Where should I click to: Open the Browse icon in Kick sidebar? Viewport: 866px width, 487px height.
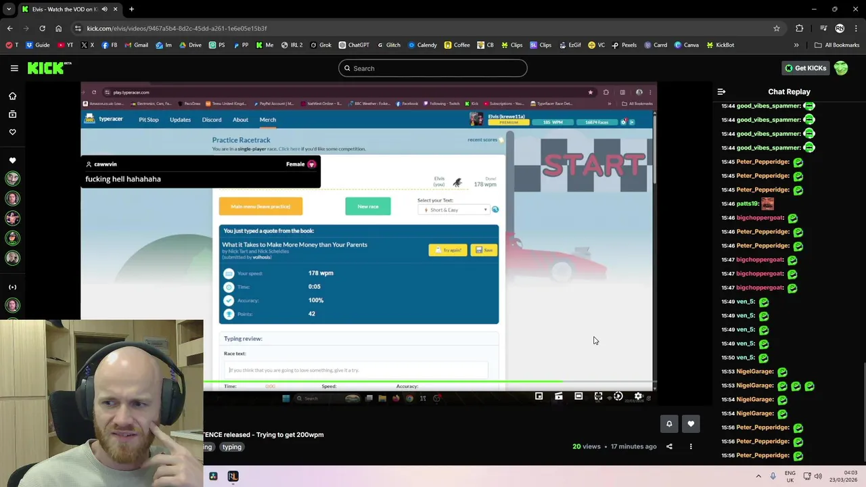click(12, 114)
